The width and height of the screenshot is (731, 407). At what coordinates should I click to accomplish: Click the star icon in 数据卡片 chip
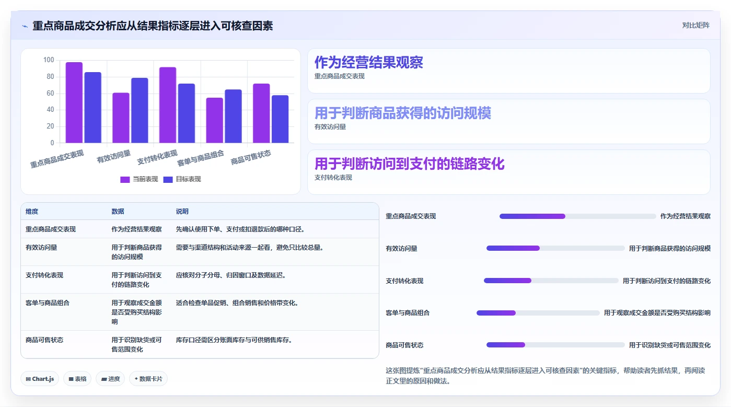point(136,379)
